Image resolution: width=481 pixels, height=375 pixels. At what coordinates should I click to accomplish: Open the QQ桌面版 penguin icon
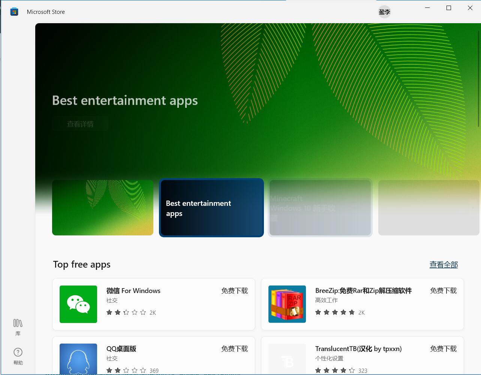pos(78,359)
